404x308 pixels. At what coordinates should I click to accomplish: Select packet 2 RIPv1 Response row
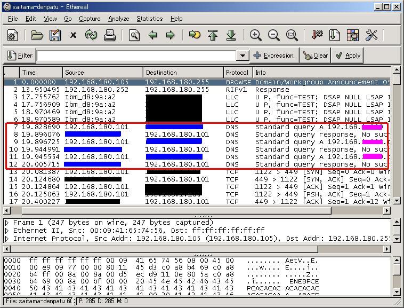[x=197, y=90]
